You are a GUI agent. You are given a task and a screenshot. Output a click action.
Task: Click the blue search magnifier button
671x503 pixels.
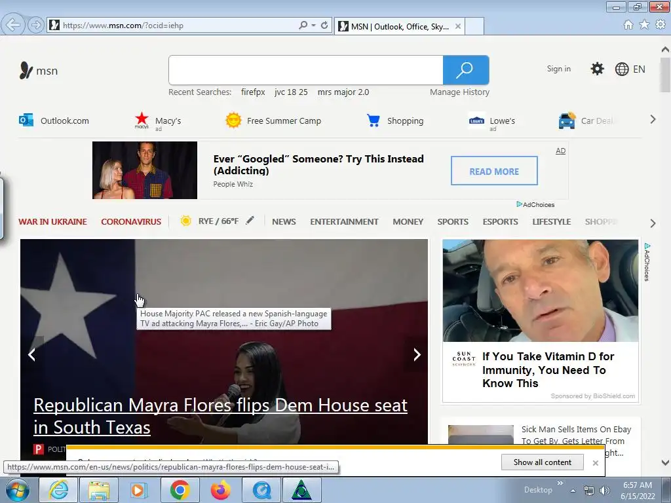coord(466,69)
